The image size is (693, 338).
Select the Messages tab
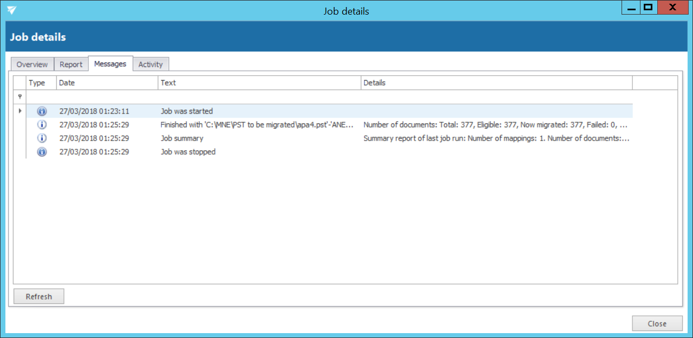[110, 64]
